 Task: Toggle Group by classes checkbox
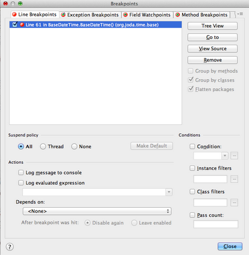point(191,80)
